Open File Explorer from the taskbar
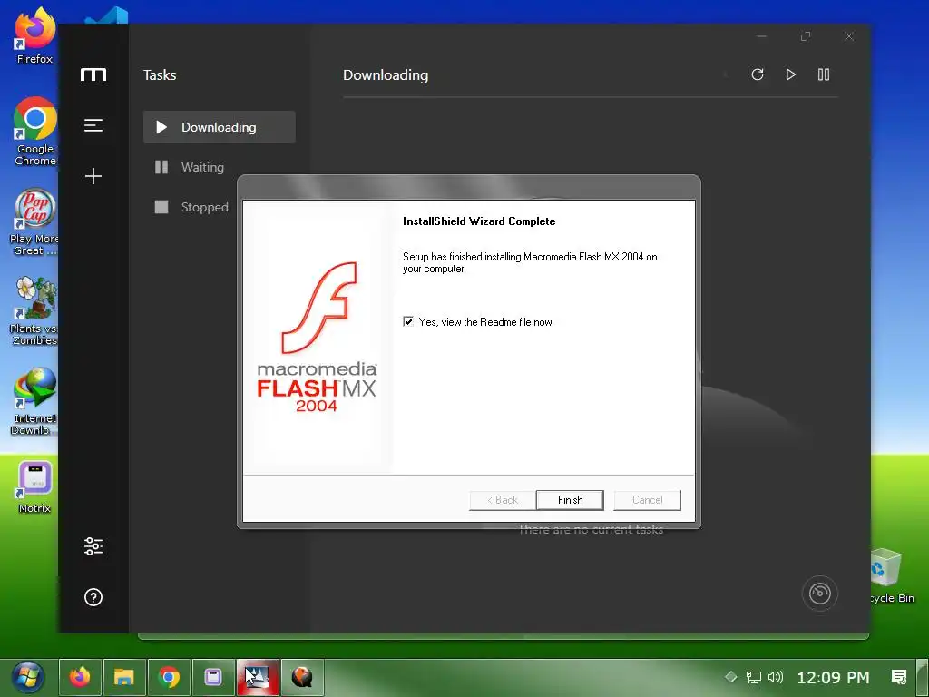This screenshot has height=697, width=929. tap(124, 677)
